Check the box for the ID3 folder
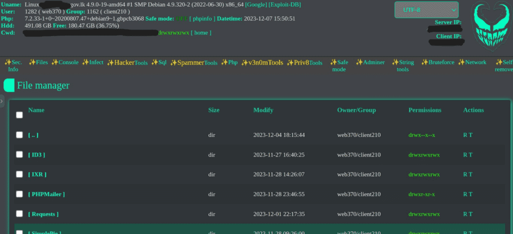513x234 pixels. click(x=20, y=154)
